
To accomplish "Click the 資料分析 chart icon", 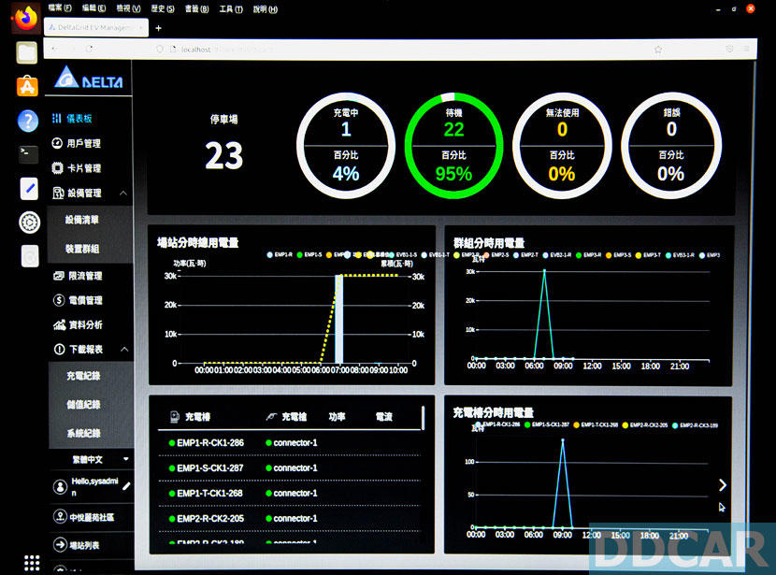I will click(58, 324).
